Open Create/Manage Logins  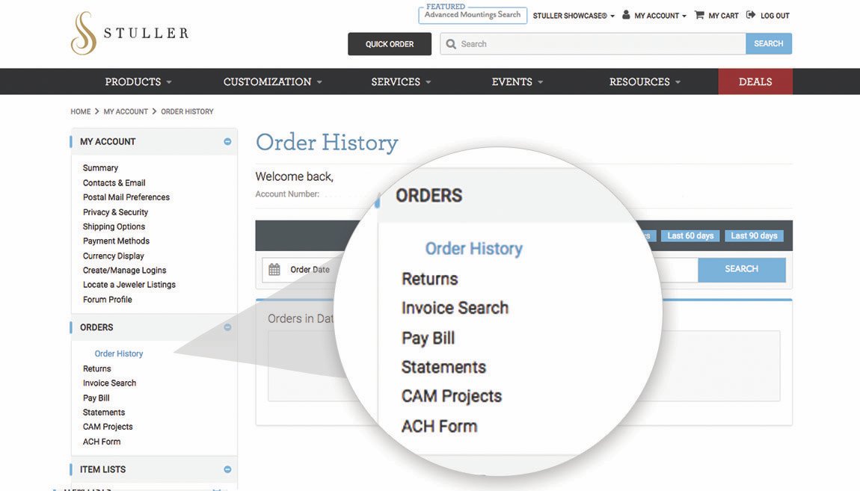click(124, 270)
